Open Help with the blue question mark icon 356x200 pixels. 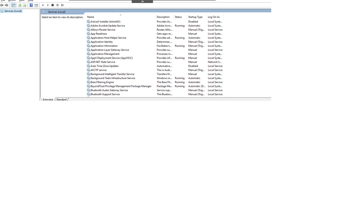coord(31,5)
